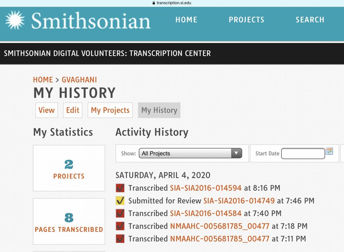
Task: Open the PROJECTS menu item
Action: [246, 20]
